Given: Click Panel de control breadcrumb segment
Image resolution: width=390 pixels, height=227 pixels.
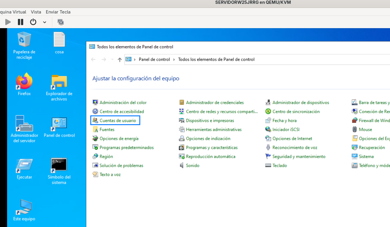Looking at the screenshot, I should tap(154, 59).
